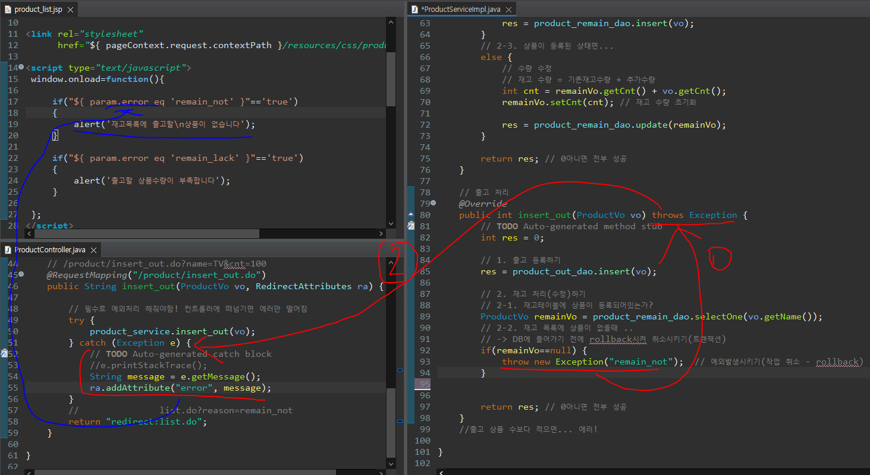Click the down arrow of product_list.jsp vertical scrollbar
Viewport: 870px width, 475px height.
coord(391,224)
